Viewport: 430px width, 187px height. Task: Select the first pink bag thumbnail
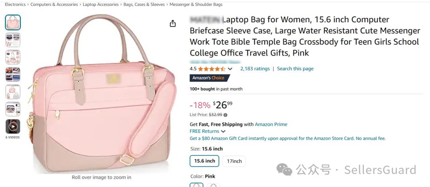13,22
